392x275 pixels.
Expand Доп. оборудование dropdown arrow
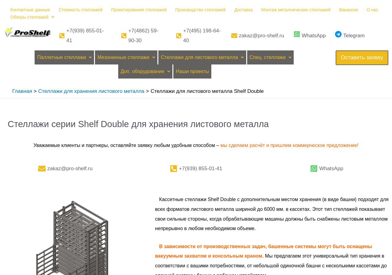[168, 71]
